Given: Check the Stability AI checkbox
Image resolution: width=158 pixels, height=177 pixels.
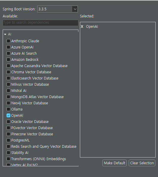Looking at the screenshot, I should click(8, 153).
